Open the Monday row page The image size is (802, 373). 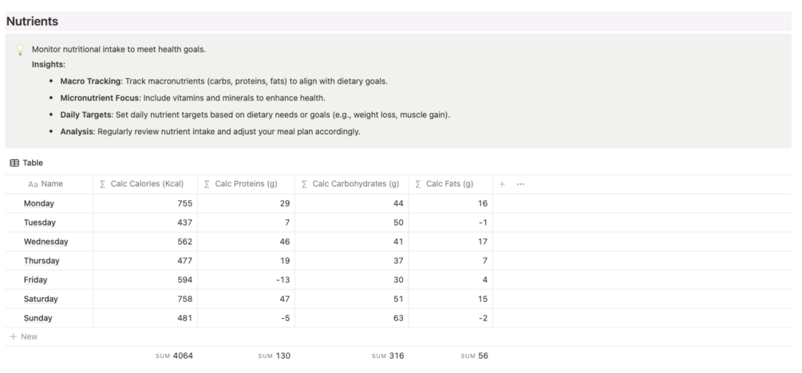click(x=39, y=203)
